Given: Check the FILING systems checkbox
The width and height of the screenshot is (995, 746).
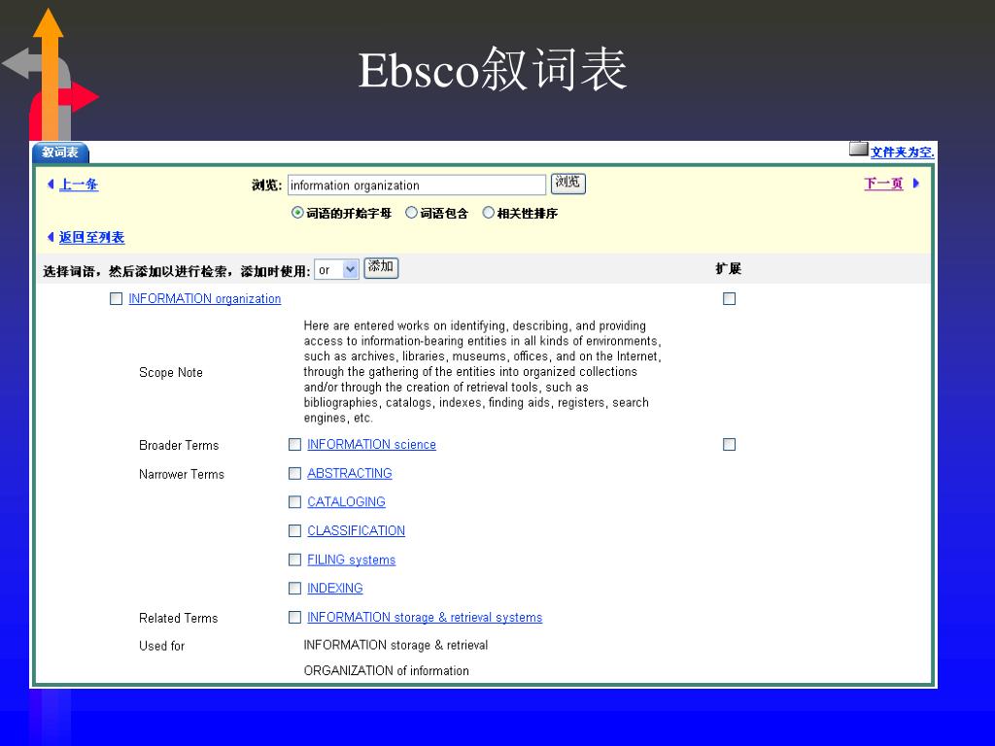Looking at the screenshot, I should [294, 559].
